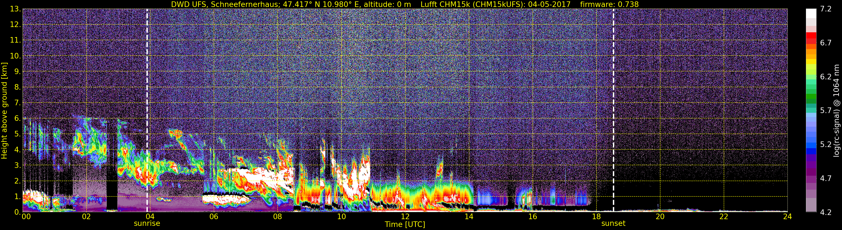Screen dimensions: 842x230
Task: Click the 'Lufft CHM15k (CHM15kUFS): 04-05-2017' text
Action: click(495, 4)
